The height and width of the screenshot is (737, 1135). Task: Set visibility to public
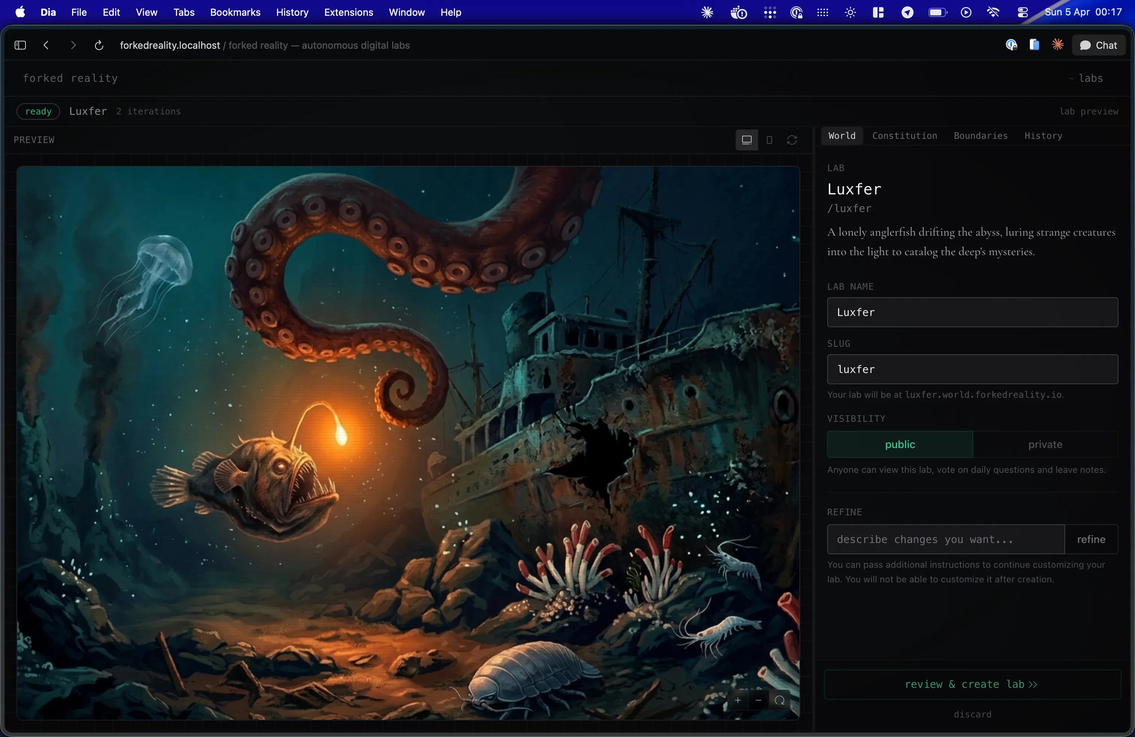tap(899, 444)
